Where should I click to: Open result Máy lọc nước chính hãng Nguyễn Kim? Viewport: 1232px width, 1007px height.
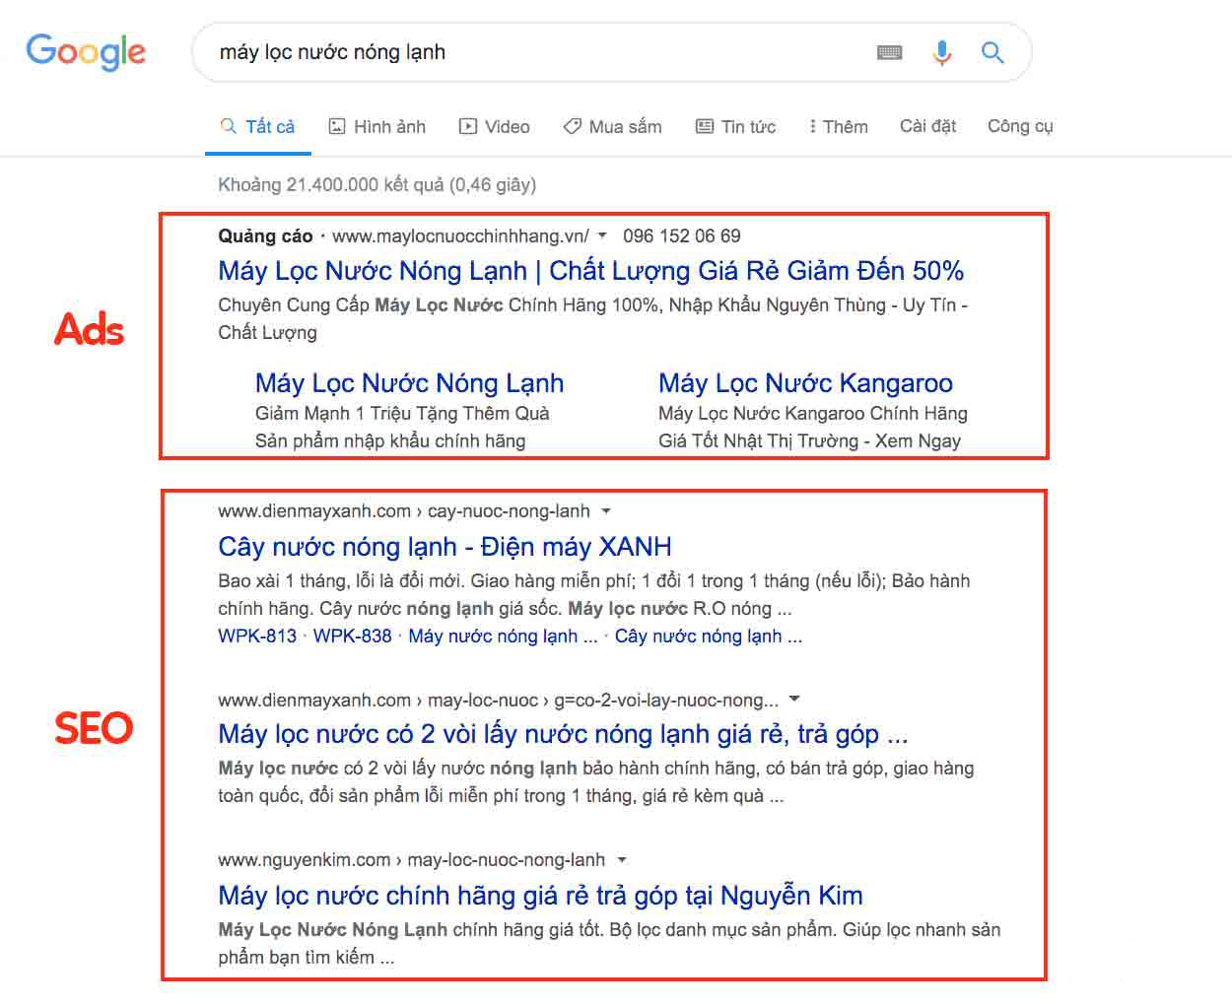540,896
